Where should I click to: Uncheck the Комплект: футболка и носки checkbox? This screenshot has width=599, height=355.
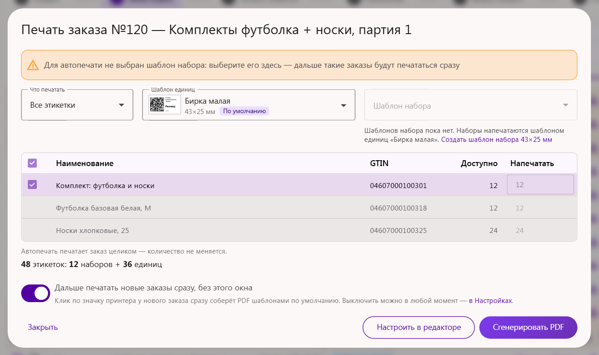(32, 184)
